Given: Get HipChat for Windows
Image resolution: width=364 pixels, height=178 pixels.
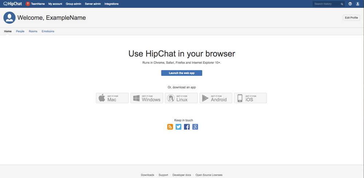Looking at the screenshot, I should (x=147, y=98).
